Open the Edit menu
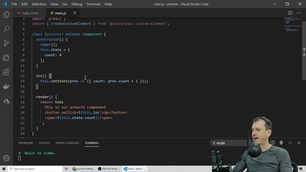 24,4
